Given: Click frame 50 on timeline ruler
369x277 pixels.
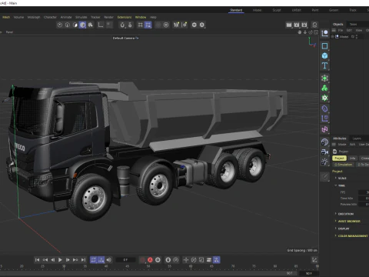Looking at the screenshot, I should point(148,266).
